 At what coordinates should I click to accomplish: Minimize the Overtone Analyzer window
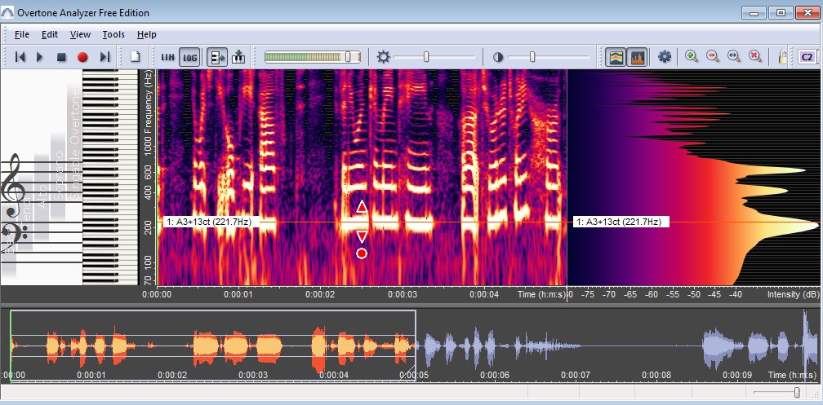click(754, 12)
